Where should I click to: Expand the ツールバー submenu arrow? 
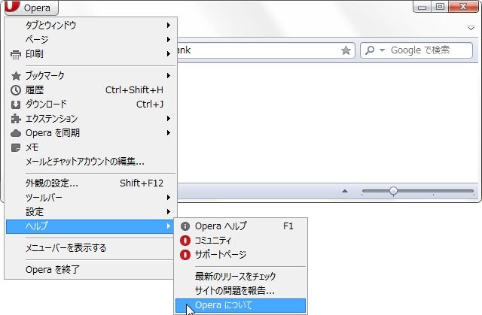(x=169, y=197)
